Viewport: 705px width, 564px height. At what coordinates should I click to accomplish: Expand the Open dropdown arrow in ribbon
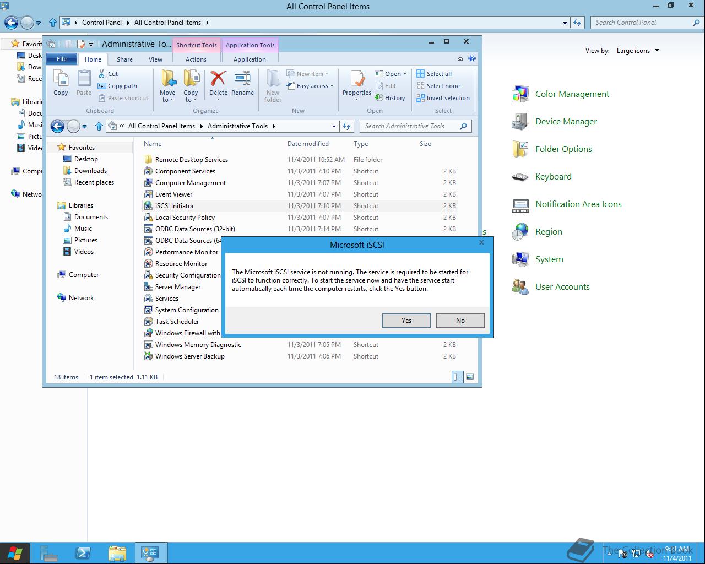pos(405,74)
